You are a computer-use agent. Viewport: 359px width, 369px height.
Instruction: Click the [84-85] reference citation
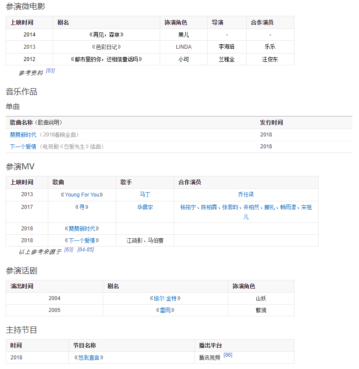(x=86, y=250)
